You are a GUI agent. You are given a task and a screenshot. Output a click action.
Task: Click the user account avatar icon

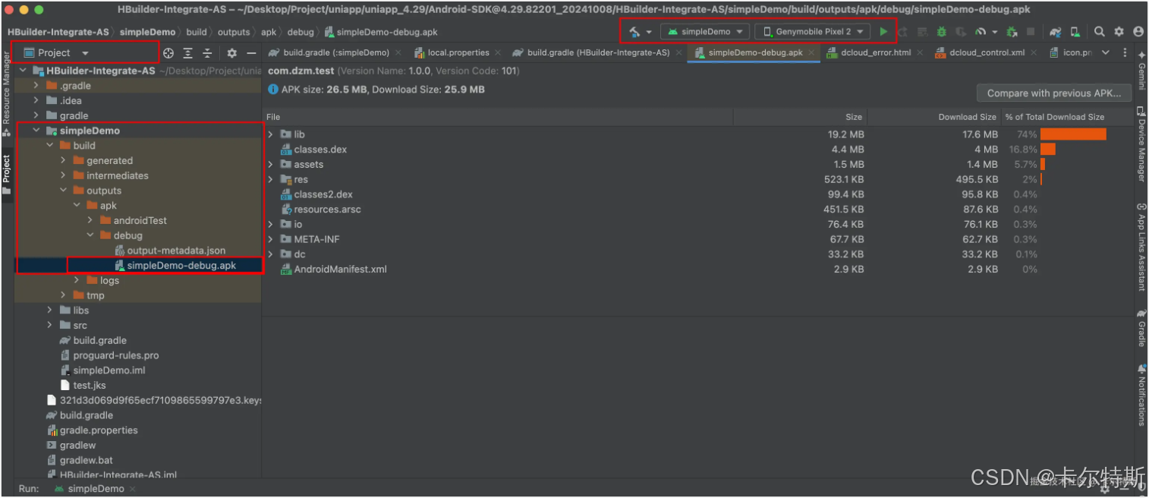click(x=1138, y=32)
